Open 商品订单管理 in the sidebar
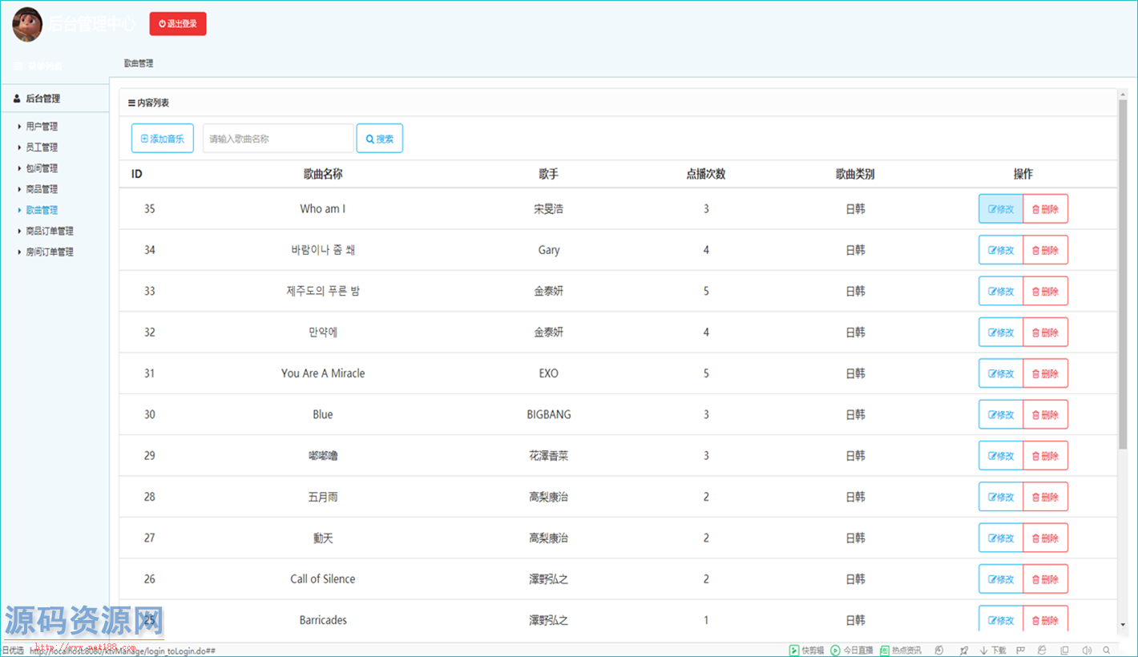1138x657 pixels. 50,231
